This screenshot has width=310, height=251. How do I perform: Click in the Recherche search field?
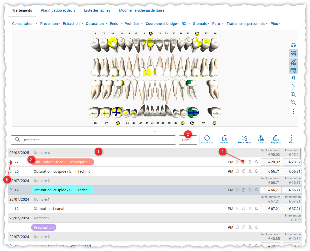(x=96, y=140)
